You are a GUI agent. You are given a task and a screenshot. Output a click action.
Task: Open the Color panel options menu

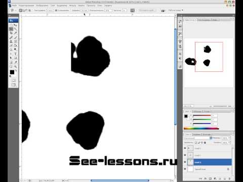point(233,111)
